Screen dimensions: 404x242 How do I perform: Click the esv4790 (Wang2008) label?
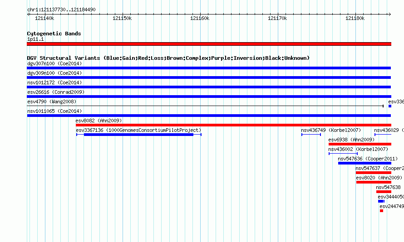tap(52, 102)
